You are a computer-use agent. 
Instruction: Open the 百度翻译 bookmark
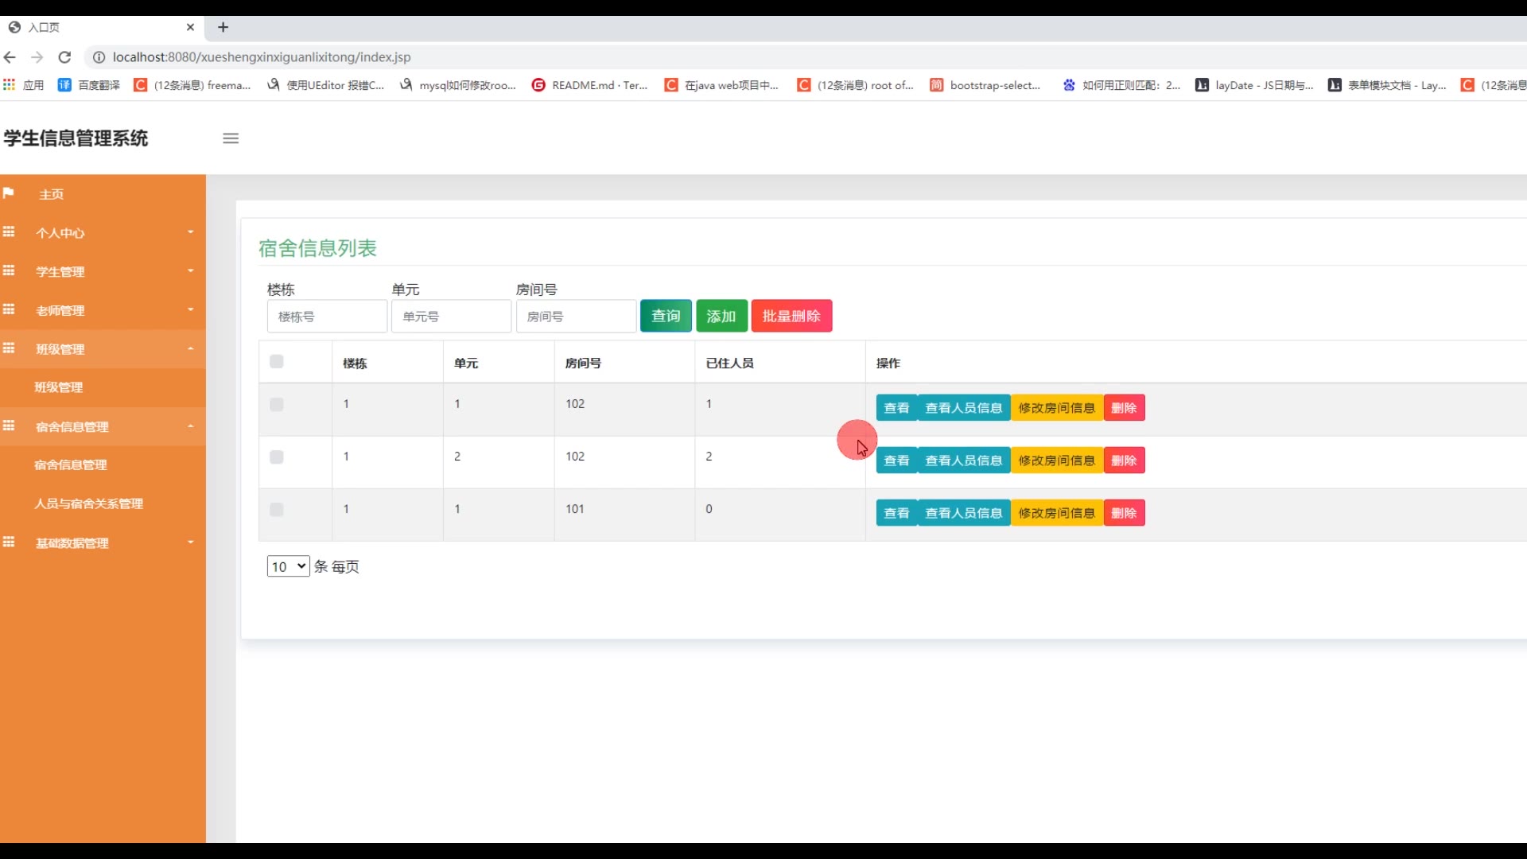point(89,85)
